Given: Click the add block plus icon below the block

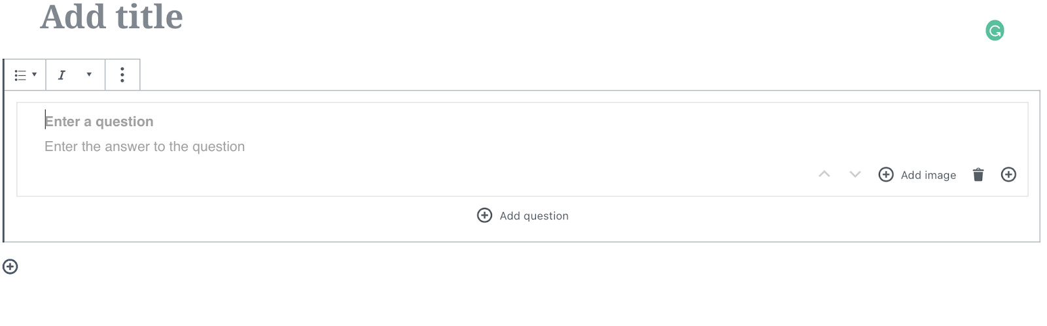Looking at the screenshot, I should coord(10,267).
